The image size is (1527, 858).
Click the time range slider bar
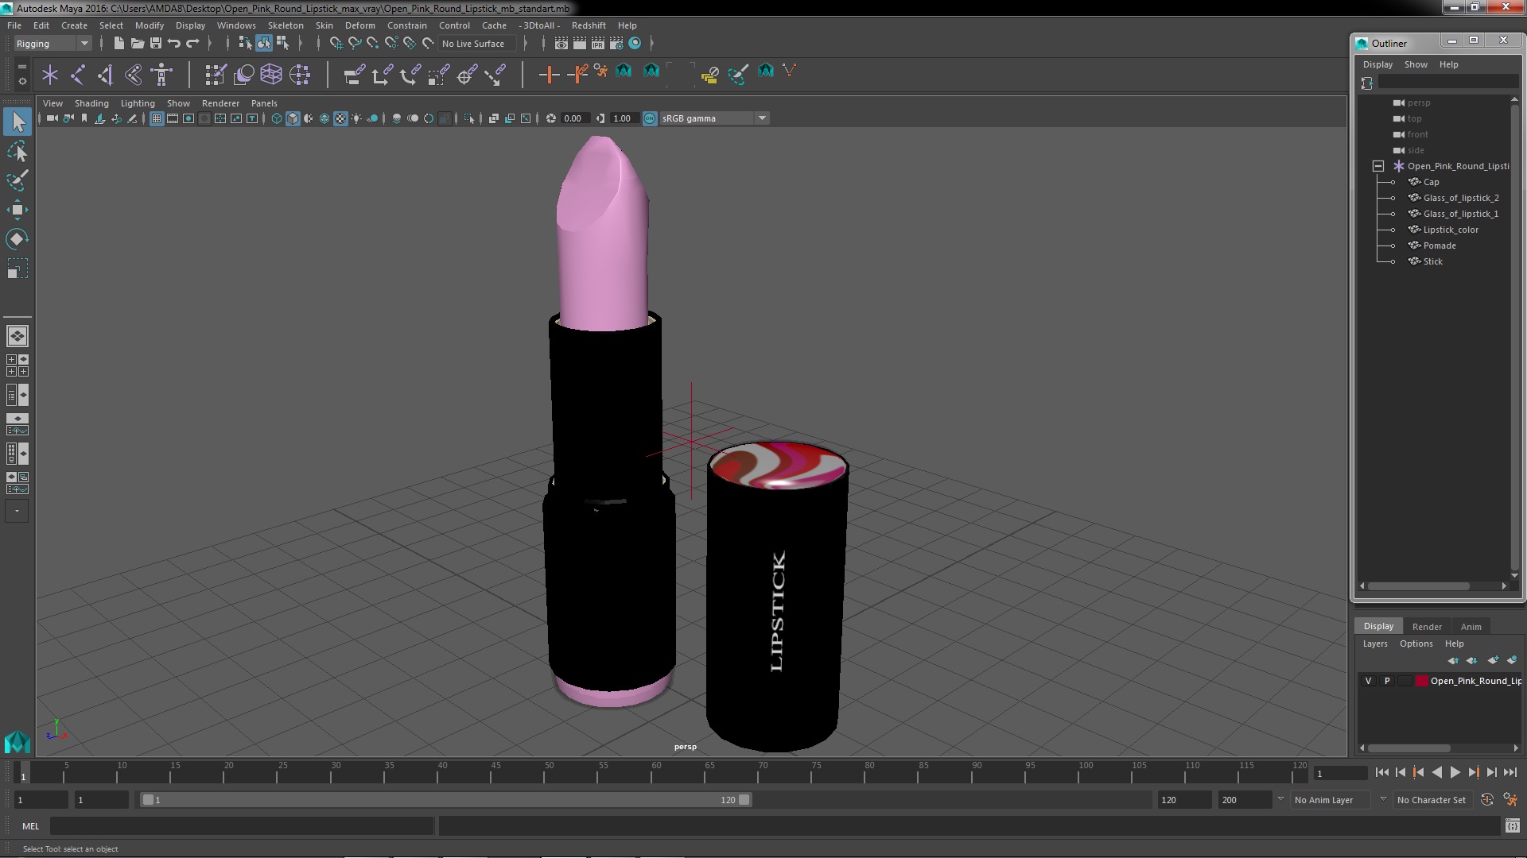(x=445, y=800)
